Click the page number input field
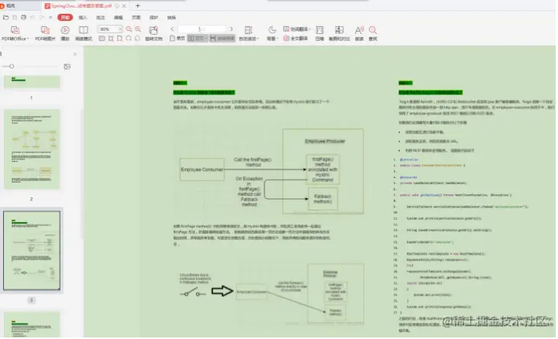 [201, 29]
